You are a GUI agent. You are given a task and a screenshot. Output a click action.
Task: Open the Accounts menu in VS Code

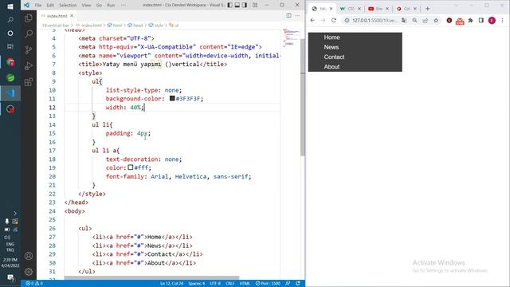click(29, 256)
